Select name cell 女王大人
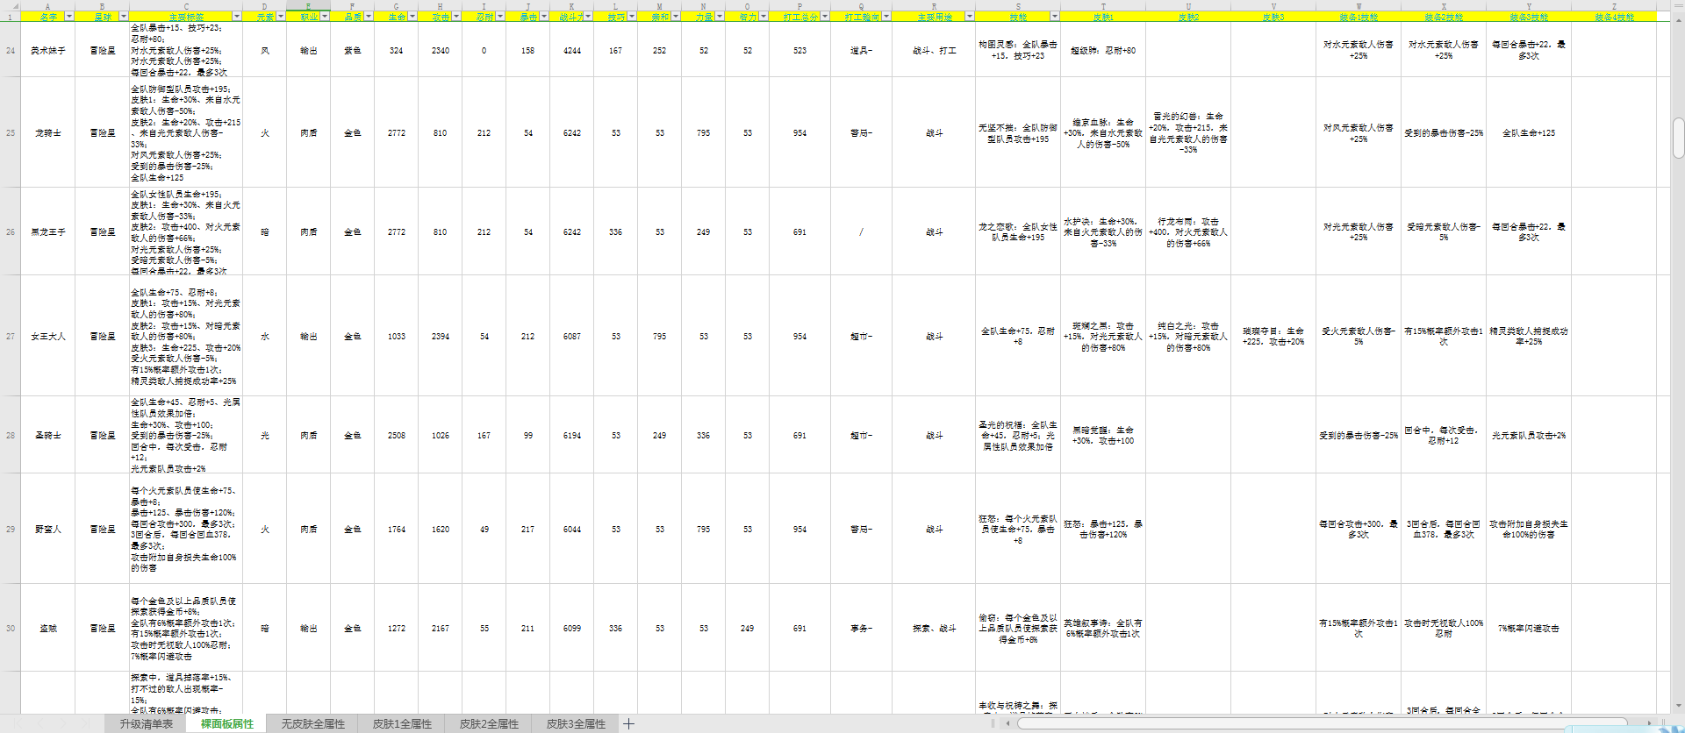The width and height of the screenshot is (1685, 733). tap(48, 337)
